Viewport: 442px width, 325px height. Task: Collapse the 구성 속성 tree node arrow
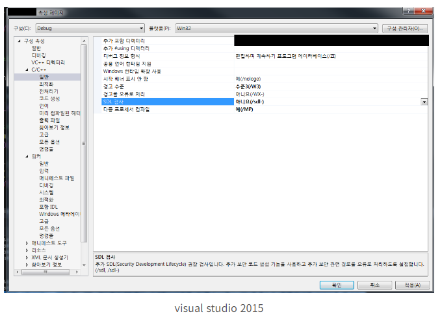click(x=19, y=41)
